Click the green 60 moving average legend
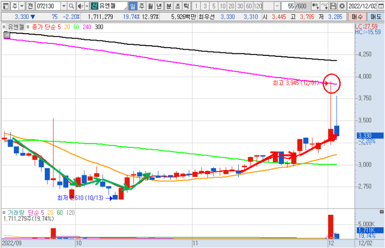Viewport: 385px width, 248px height. pyautogui.click(x=77, y=27)
